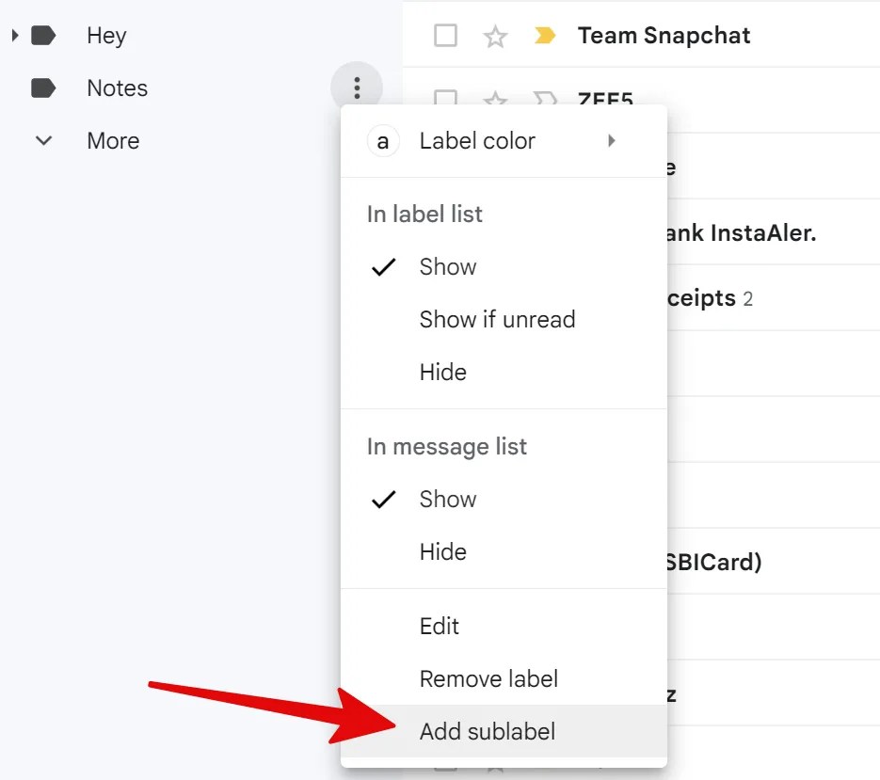
Task: Open the Edit menu entry
Action: (439, 626)
